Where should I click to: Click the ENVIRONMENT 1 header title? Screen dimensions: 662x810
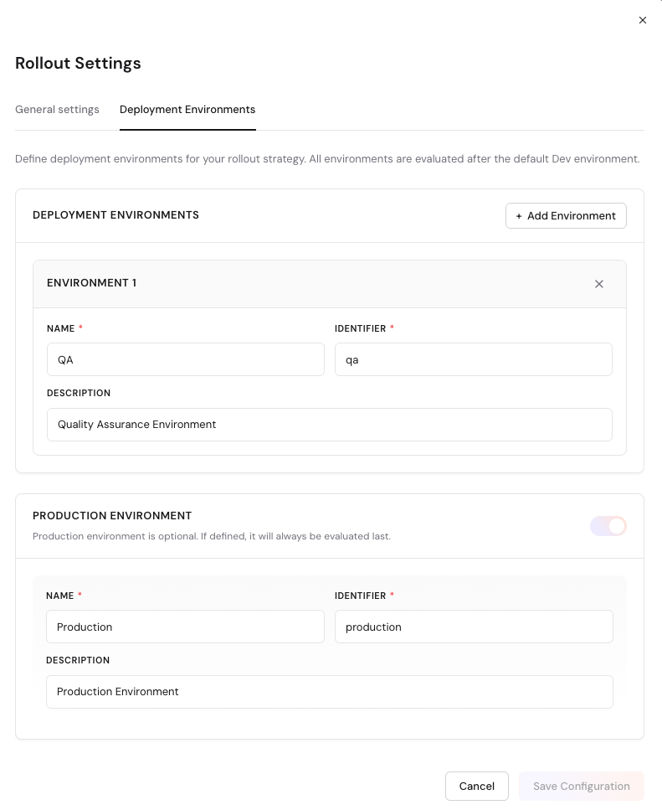[91, 283]
